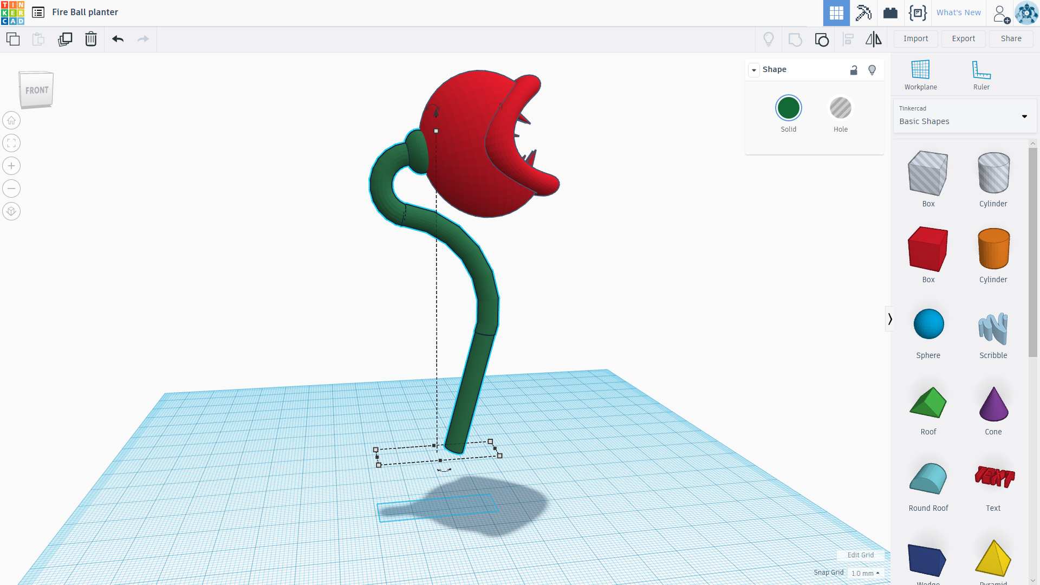
Task: Open the user profile avatar
Action: coord(1026,12)
